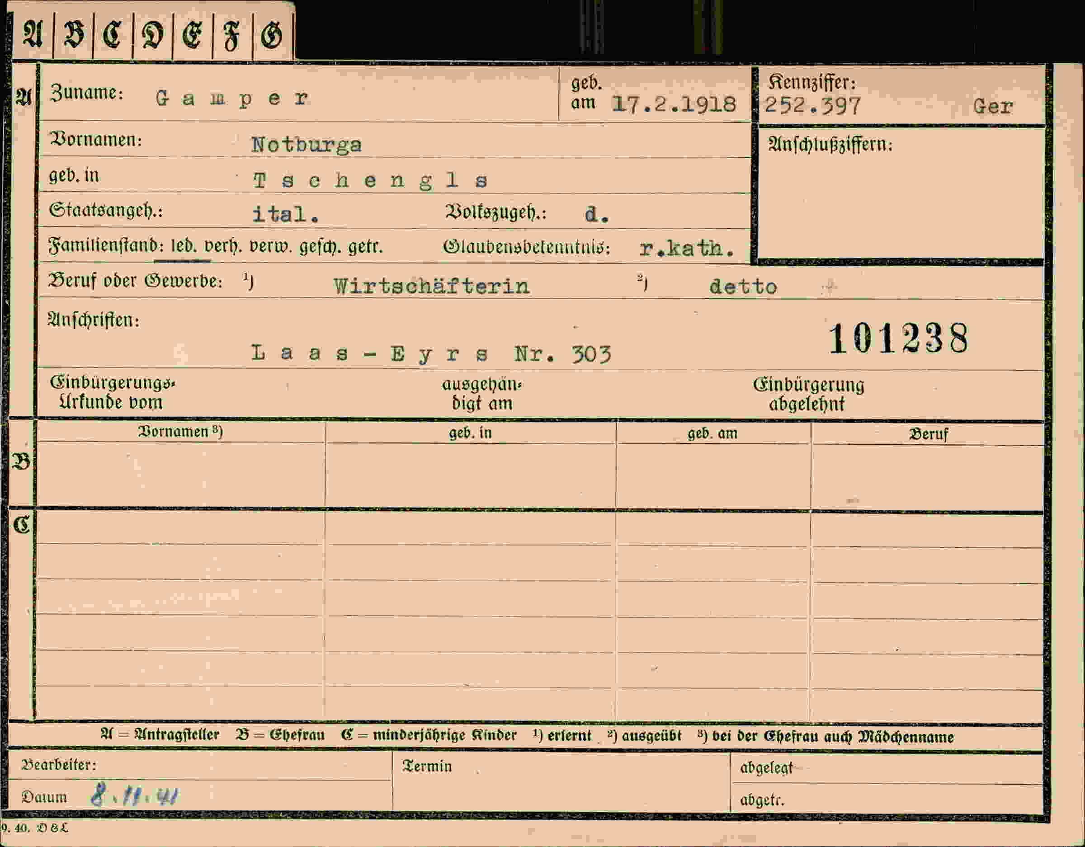Click the 'Anschriften:' label
This screenshot has height=847, width=1085.
[x=94, y=320]
